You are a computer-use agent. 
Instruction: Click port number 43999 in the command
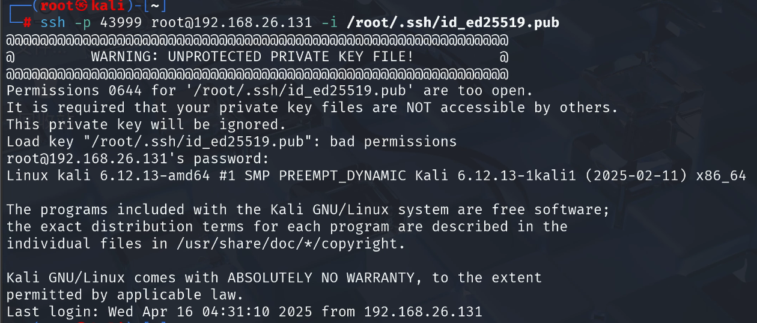point(121,23)
